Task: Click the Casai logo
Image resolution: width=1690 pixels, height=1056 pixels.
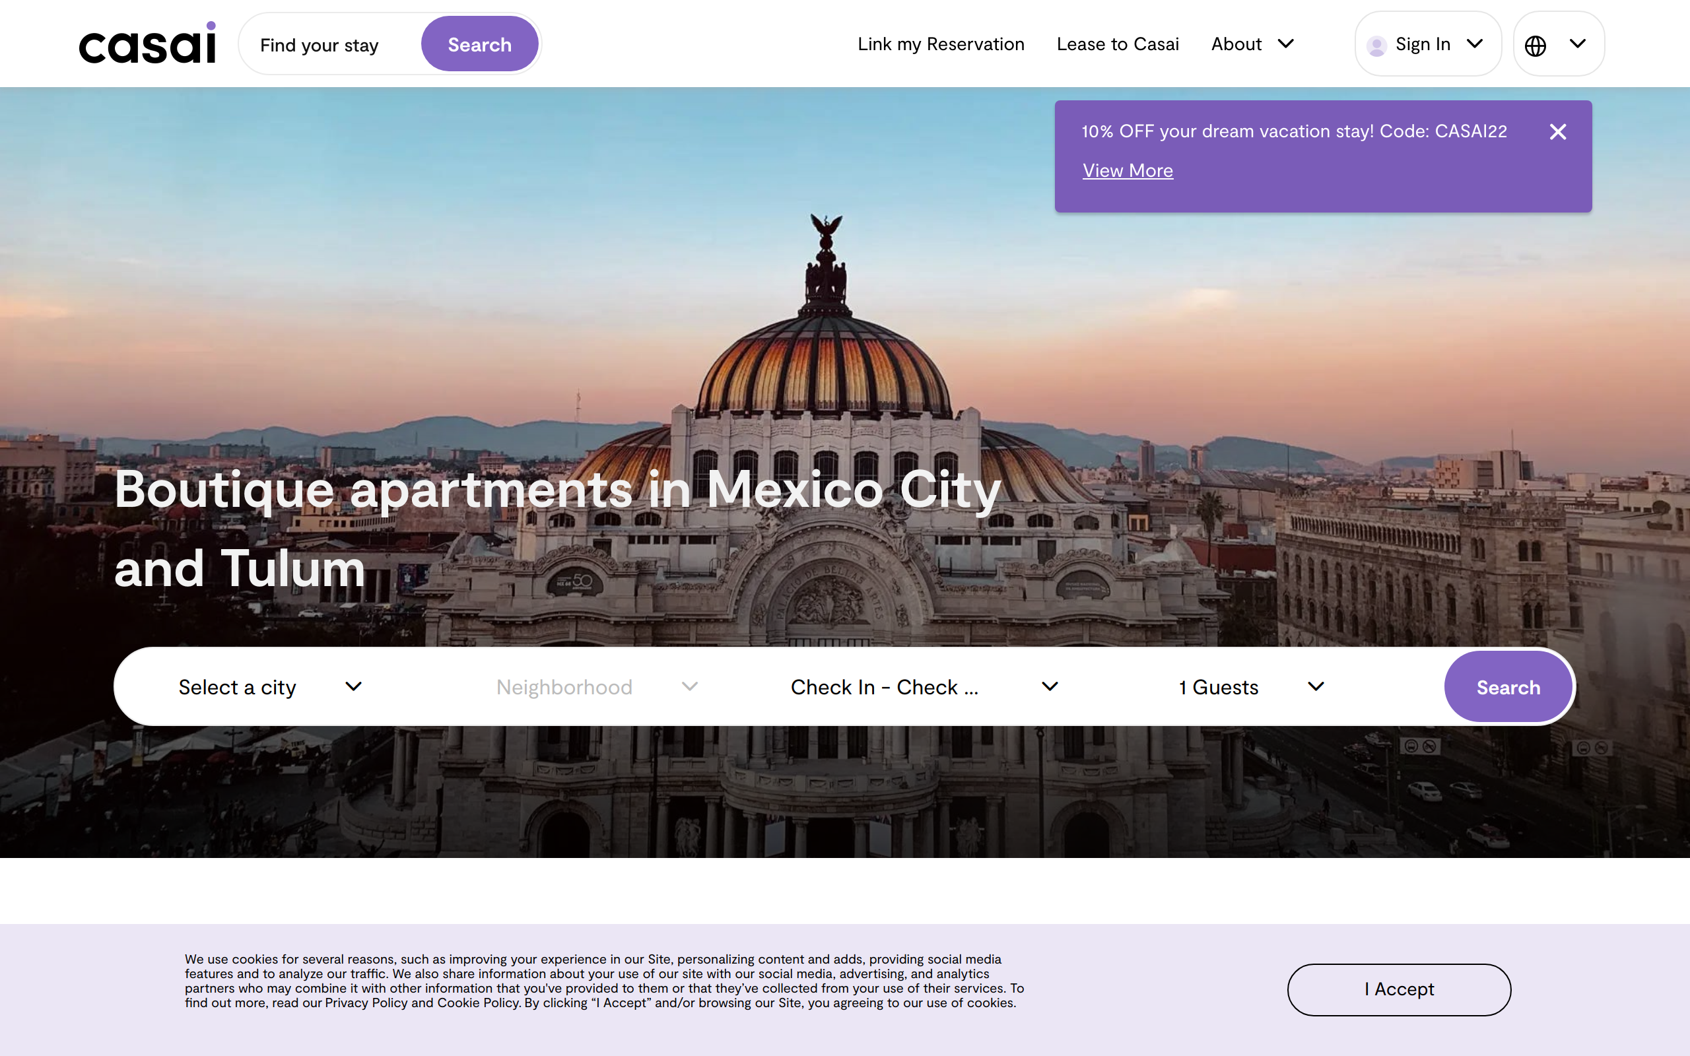Action: pyautogui.click(x=147, y=43)
